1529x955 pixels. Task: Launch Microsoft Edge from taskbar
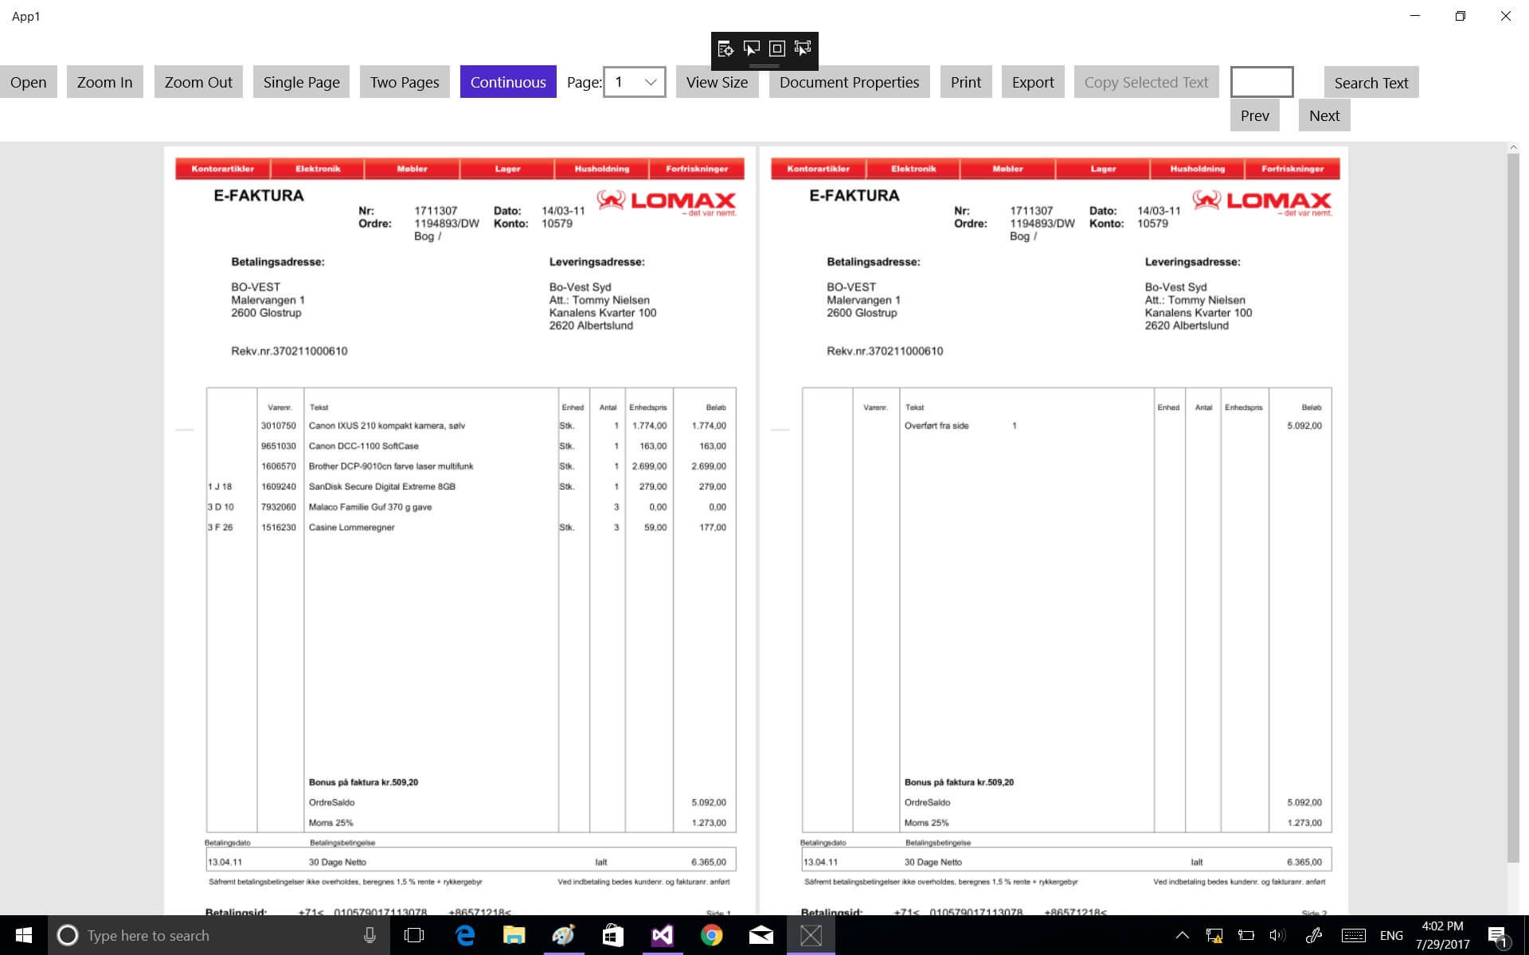click(465, 935)
